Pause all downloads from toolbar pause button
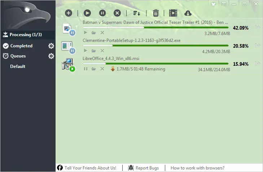The height and width of the screenshot is (172, 263). click(x=102, y=13)
